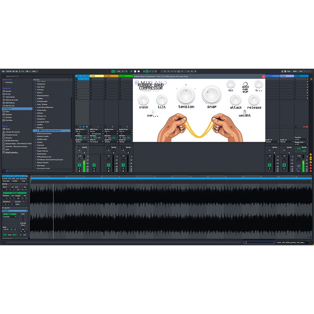Select MIDI Effects category
The width and height of the screenshot is (314, 314).
coord(10,103)
